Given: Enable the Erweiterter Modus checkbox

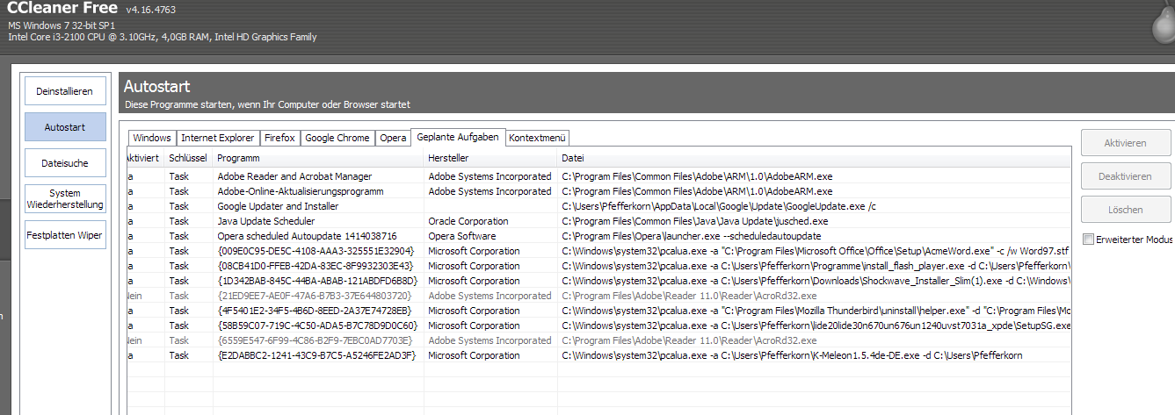Looking at the screenshot, I should (1089, 240).
